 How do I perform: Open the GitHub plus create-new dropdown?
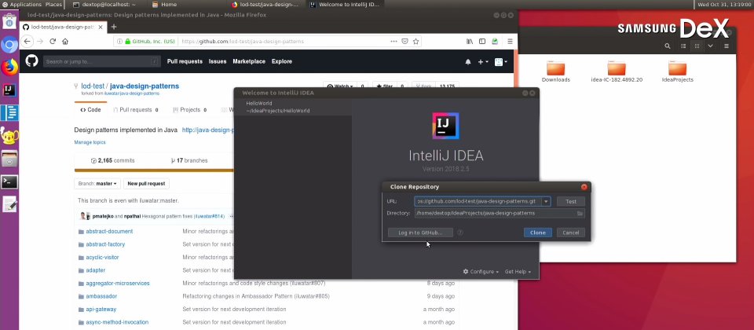point(483,62)
